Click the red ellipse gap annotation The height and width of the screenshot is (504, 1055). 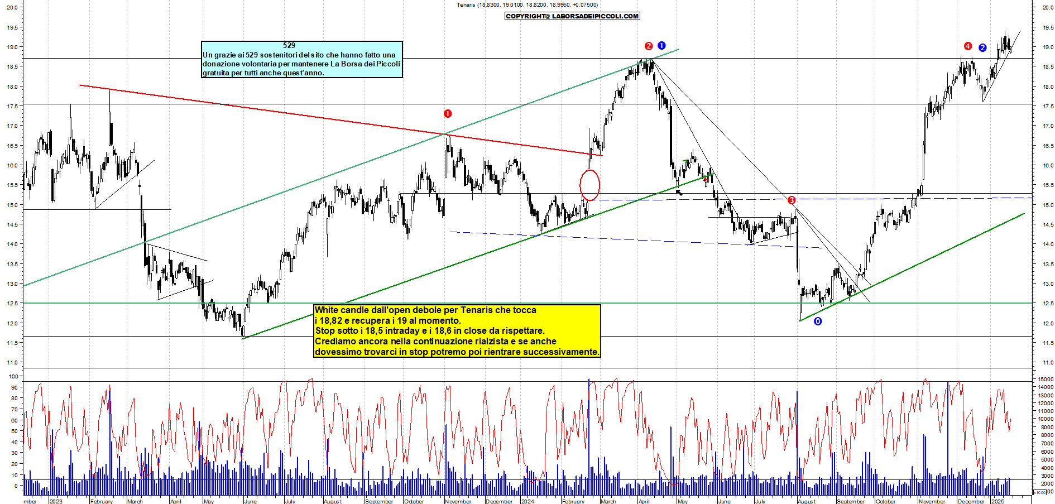(x=590, y=185)
